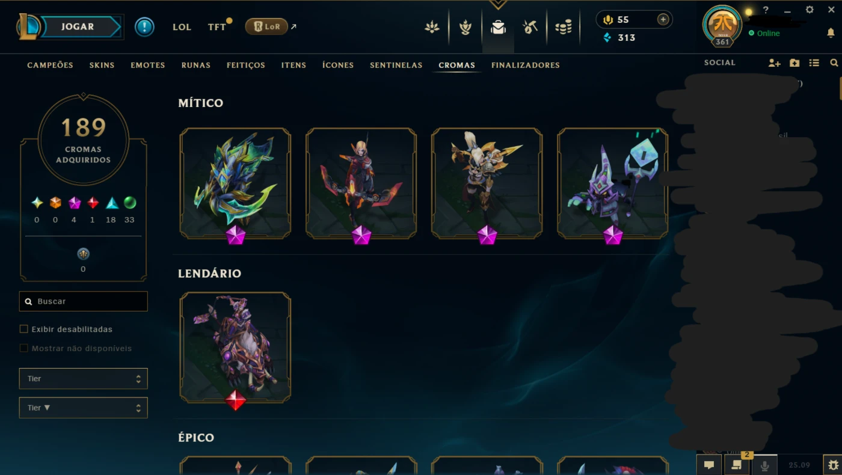Open the Tier ▼ sorting dropdown

point(83,408)
